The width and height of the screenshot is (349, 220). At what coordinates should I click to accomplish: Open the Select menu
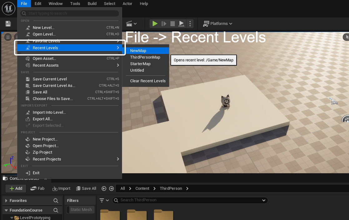point(110,3)
